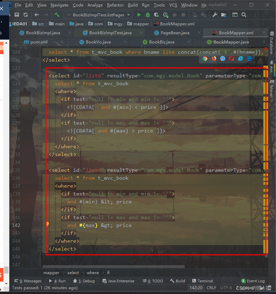Open in Internet Explorer icon
The height and width of the screenshot is (294, 276).
pos(240,59)
